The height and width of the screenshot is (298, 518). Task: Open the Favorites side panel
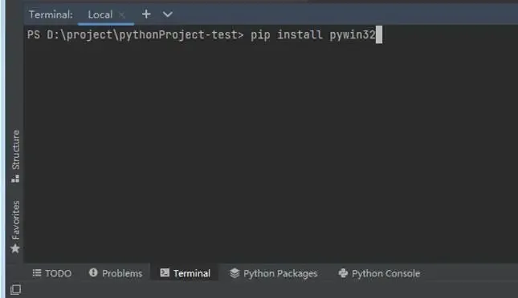click(x=15, y=227)
